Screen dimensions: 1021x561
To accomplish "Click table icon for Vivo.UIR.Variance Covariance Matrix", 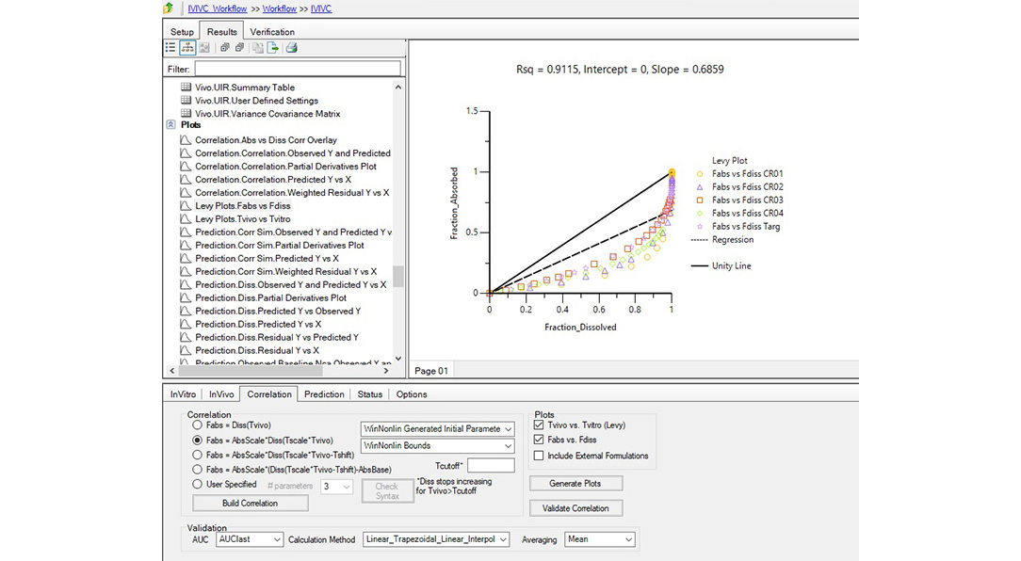I will [186, 113].
